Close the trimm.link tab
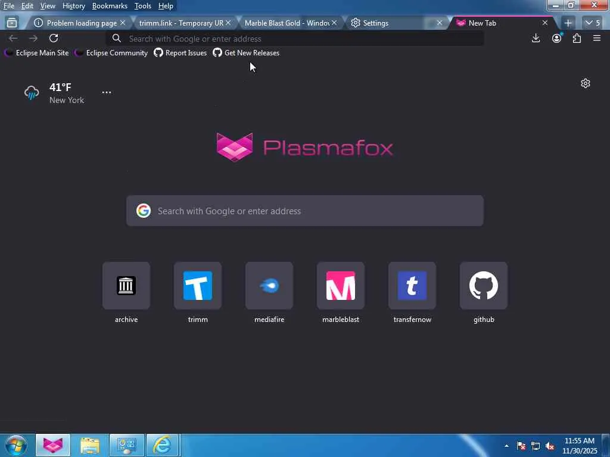 228,23
